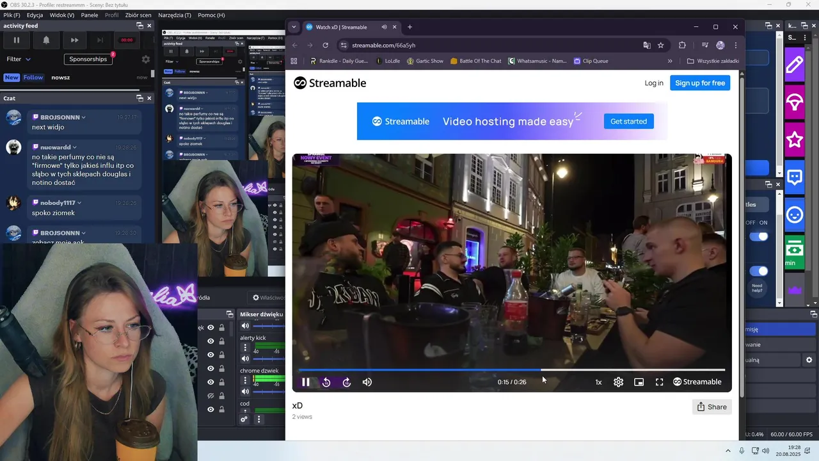Open the Chrome three-dot menu

(736, 45)
